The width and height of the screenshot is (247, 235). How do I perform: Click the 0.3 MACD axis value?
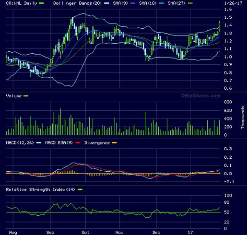(x=228, y=149)
